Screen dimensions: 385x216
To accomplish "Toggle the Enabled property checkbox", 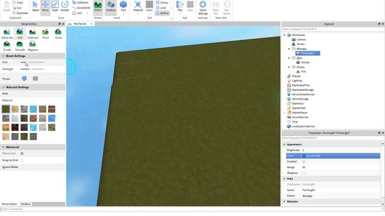I will [x=304, y=161].
